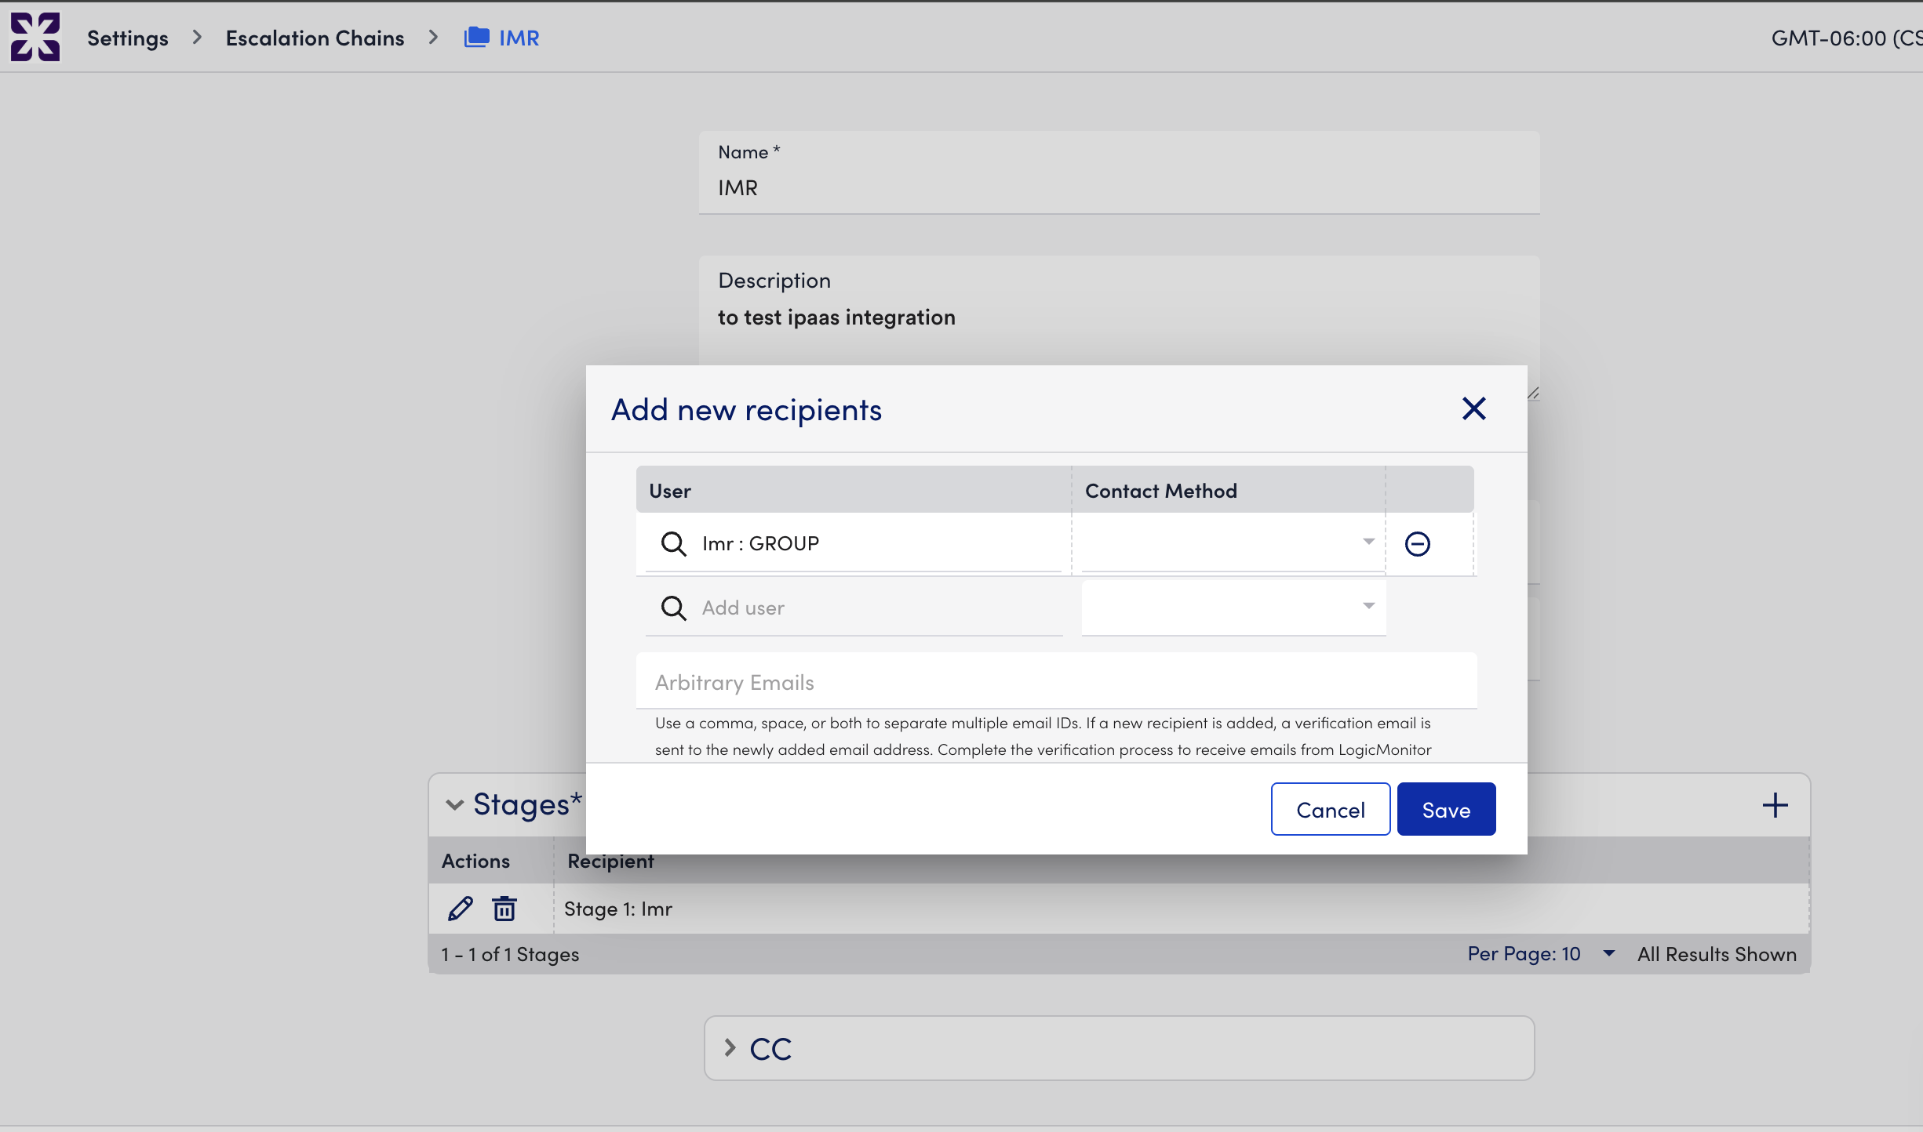Image resolution: width=1923 pixels, height=1132 pixels.
Task: Save the new recipients
Action: click(1445, 809)
